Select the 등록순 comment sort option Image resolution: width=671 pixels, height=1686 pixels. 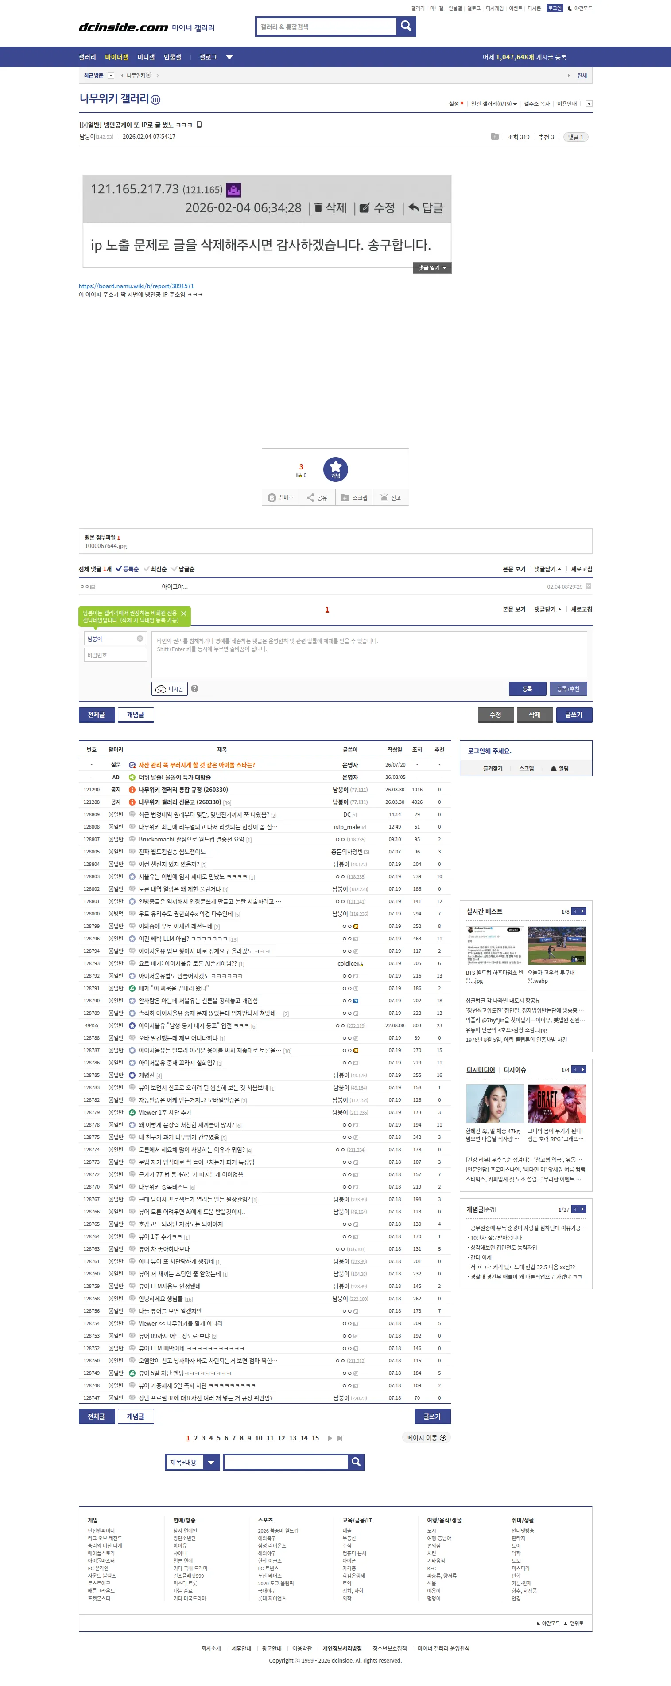[x=128, y=569]
